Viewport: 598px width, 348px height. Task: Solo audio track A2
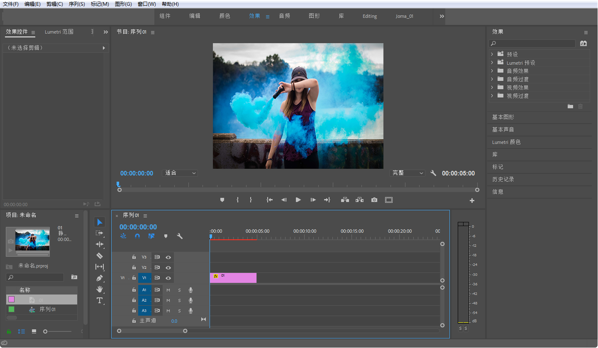(179, 300)
